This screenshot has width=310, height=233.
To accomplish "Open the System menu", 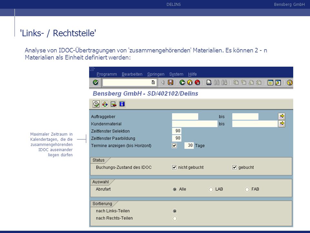I will coord(176,74).
